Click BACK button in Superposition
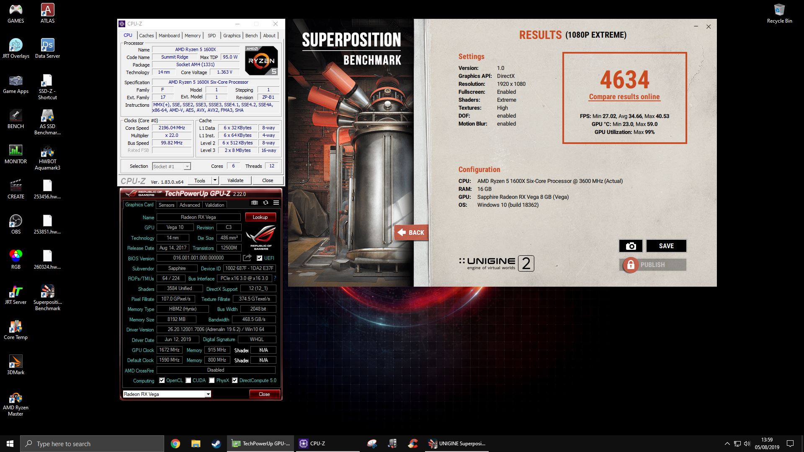The image size is (804, 452). click(x=411, y=232)
